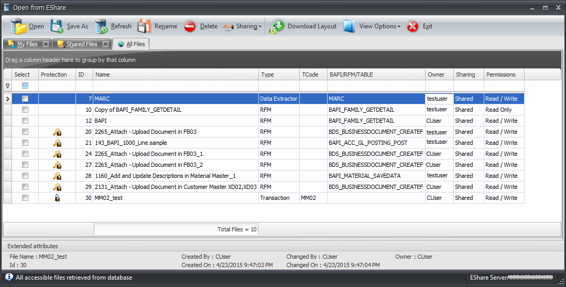
Task: Check the box for the MARC row
Action: tap(25, 99)
